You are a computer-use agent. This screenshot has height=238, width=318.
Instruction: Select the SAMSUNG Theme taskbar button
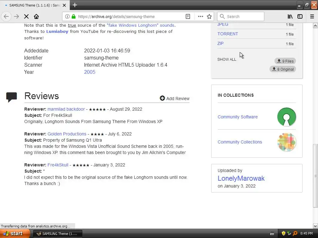click(x=57, y=234)
